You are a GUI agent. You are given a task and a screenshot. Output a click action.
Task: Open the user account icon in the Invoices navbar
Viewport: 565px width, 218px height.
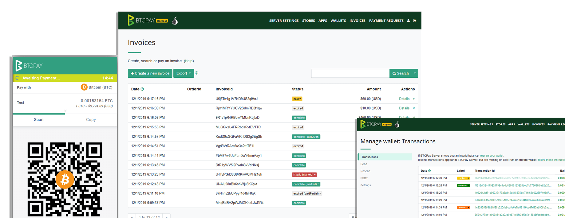click(408, 21)
